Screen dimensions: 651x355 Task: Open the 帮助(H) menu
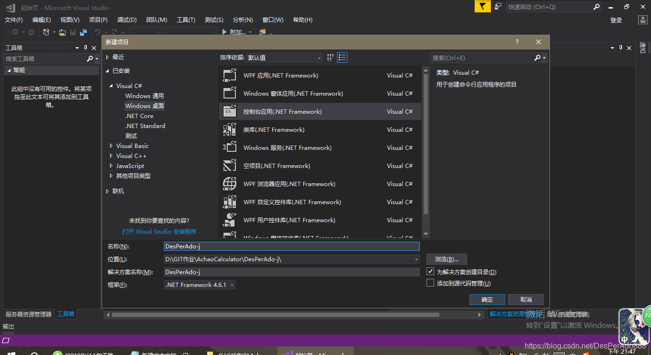tap(303, 20)
